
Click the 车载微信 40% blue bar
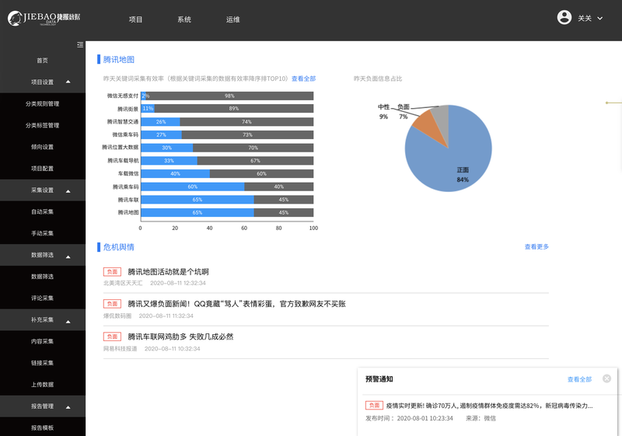coord(176,173)
